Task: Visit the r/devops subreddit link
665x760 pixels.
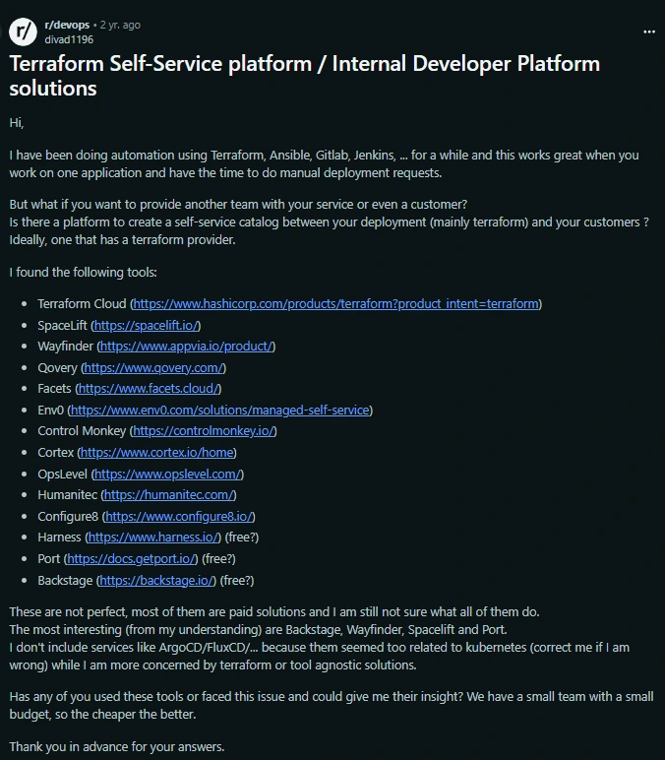Action: tap(67, 25)
